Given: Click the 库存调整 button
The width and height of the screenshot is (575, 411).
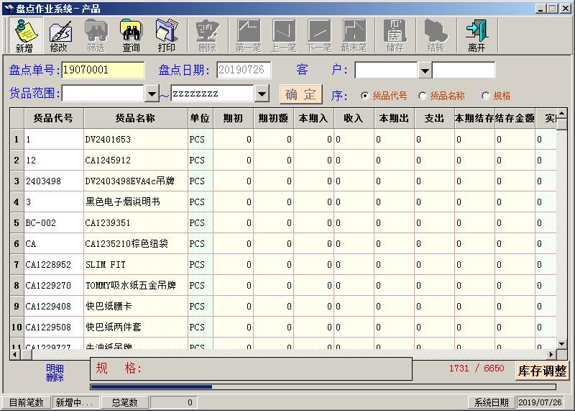Looking at the screenshot, I should (x=543, y=371).
